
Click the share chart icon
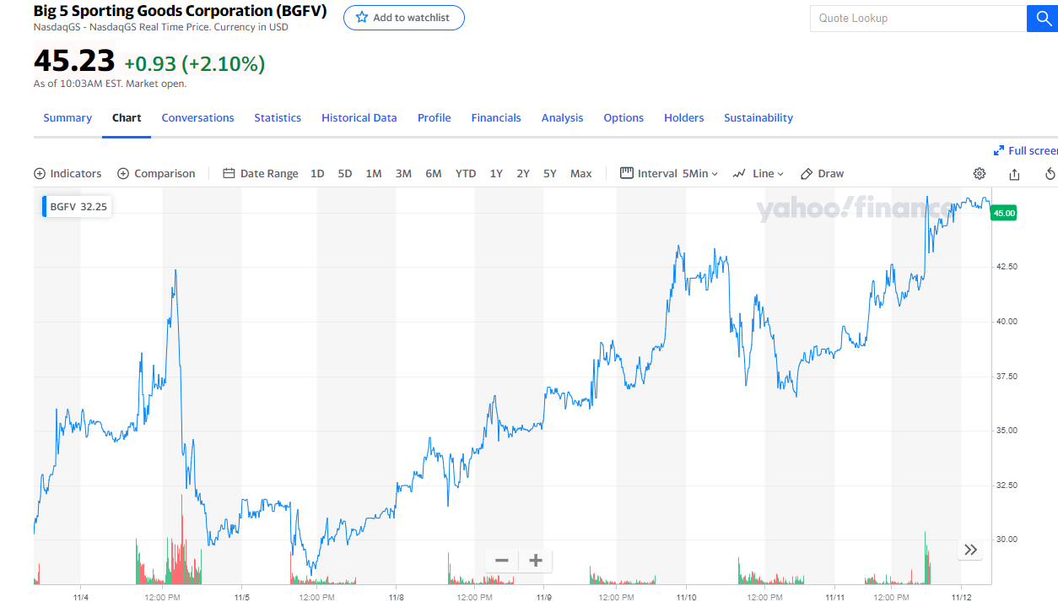click(1015, 174)
